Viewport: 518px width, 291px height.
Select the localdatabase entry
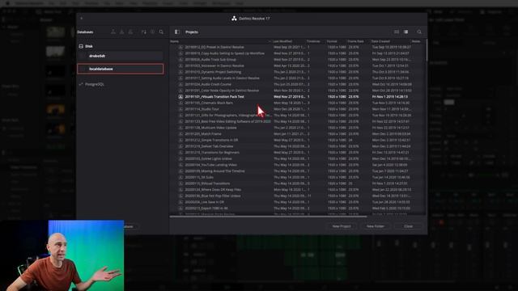[x=121, y=69]
